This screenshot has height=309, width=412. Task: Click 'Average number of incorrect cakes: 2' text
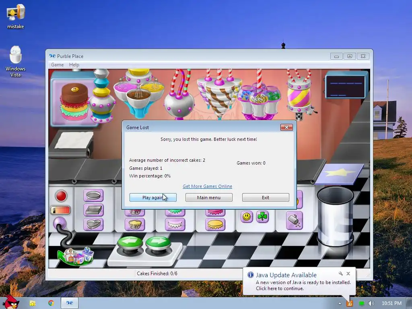click(167, 160)
